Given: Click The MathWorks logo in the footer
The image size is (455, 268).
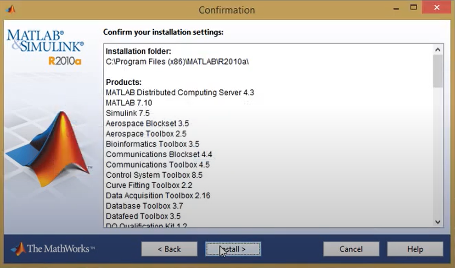Looking at the screenshot, I should (x=53, y=249).
